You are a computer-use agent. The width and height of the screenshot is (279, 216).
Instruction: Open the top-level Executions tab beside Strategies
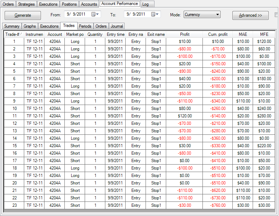coord(48,4)
